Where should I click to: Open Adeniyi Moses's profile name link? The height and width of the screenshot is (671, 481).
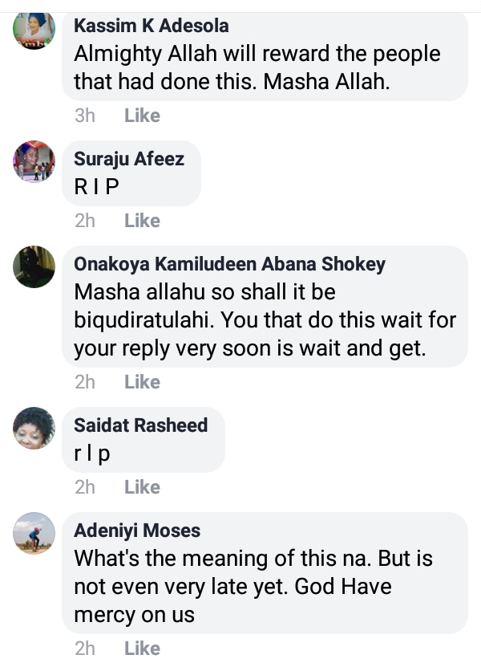click(x=136, y=531)
